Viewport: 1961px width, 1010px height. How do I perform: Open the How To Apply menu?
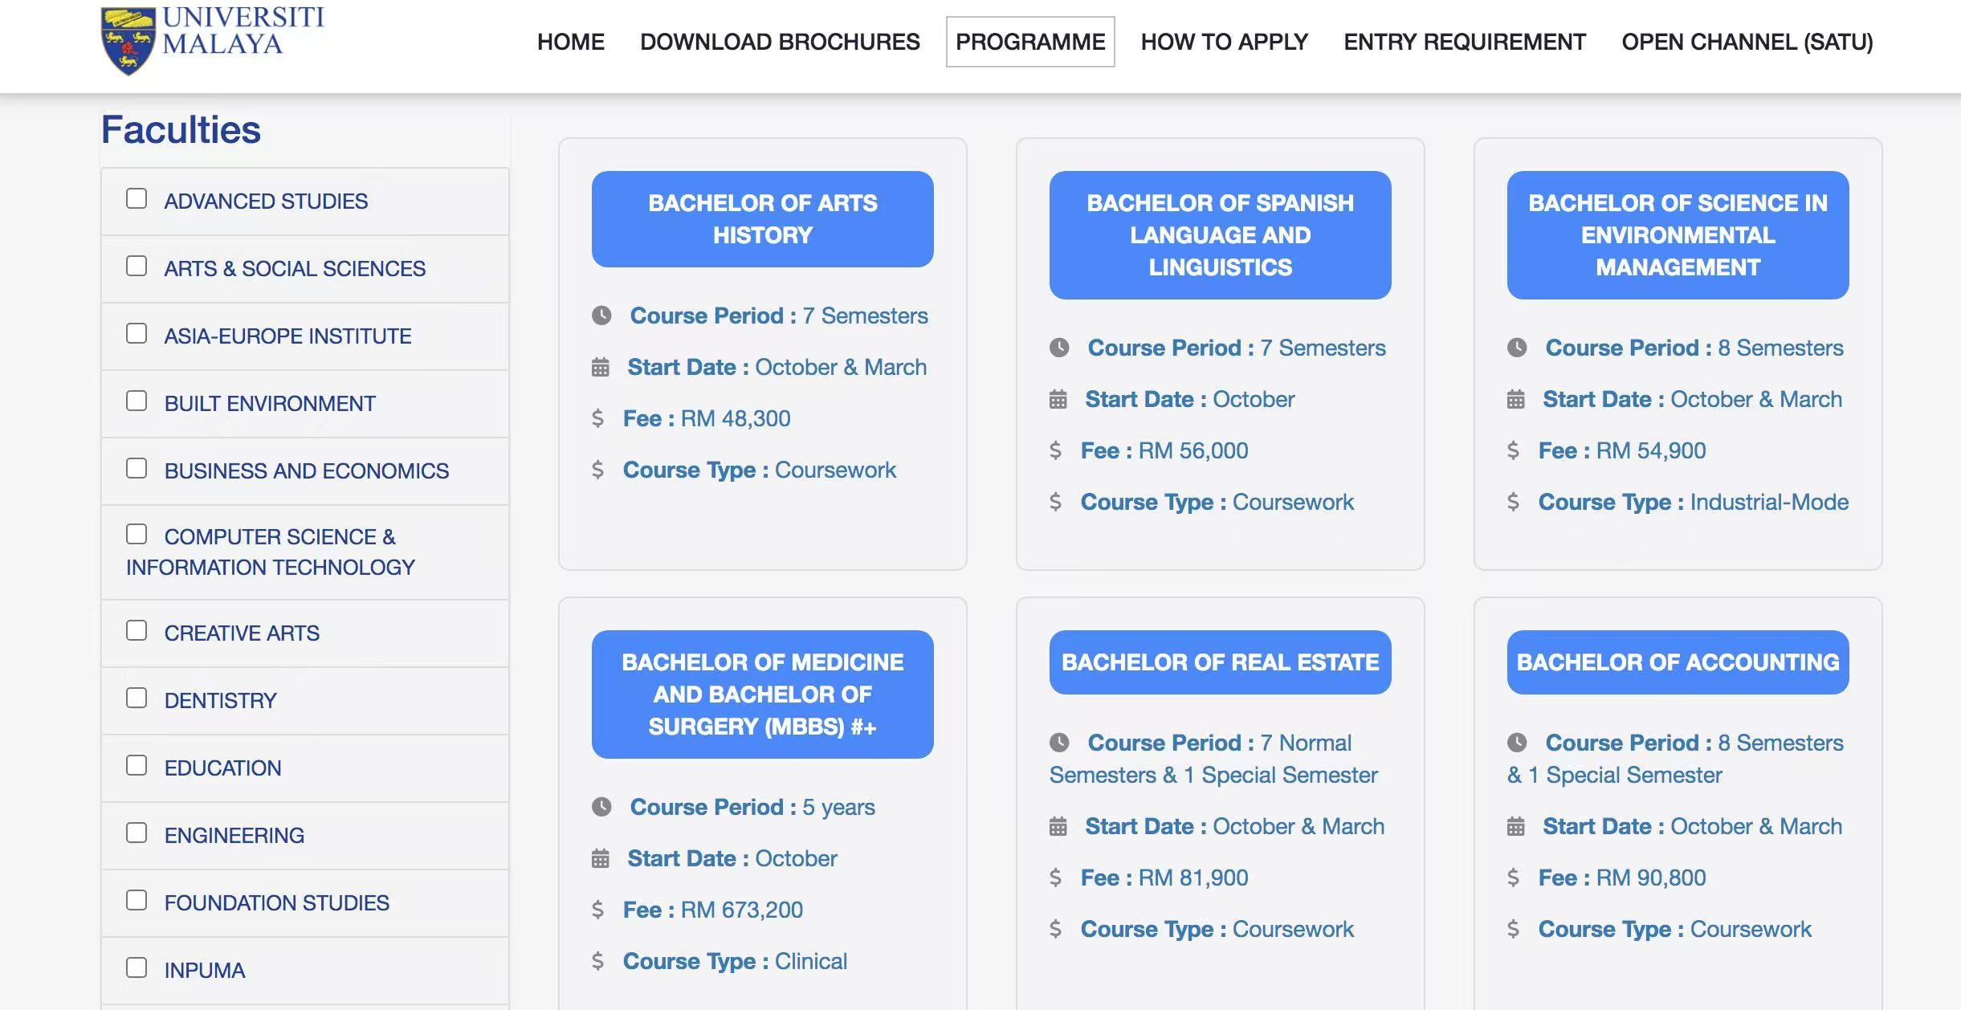click(x=1224, y=42)
